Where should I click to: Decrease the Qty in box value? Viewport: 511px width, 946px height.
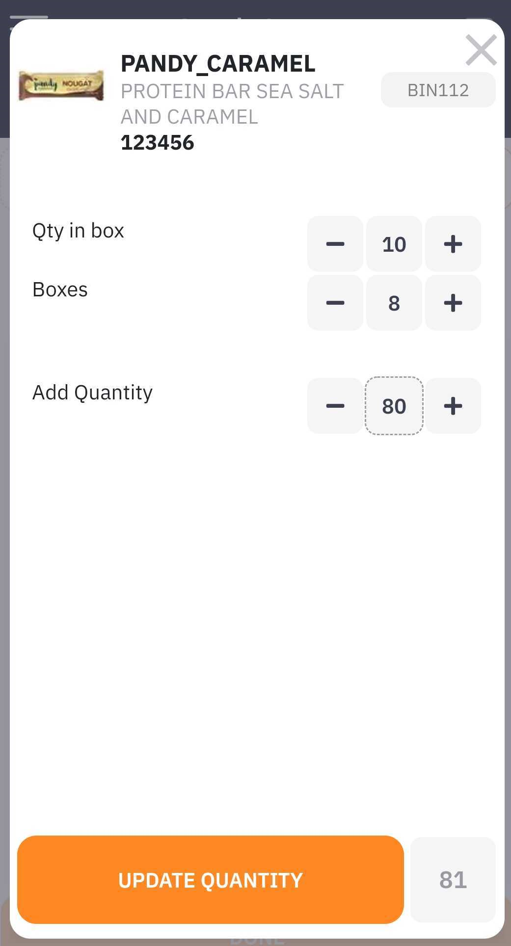point(335,244)
